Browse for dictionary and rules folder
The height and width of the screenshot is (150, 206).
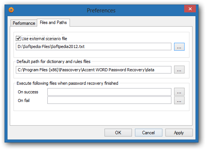179,70
